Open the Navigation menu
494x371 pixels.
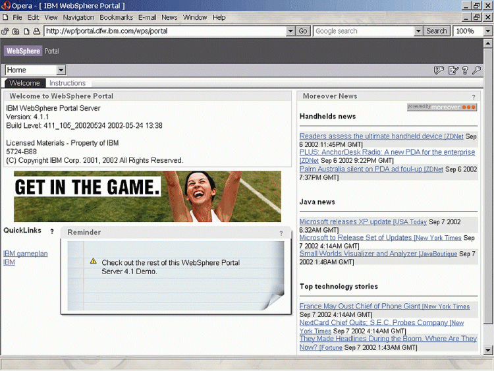(x=78, y=17)
